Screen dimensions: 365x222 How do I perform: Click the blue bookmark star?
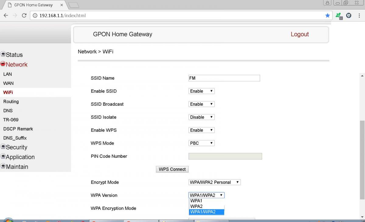pos(328,15)
